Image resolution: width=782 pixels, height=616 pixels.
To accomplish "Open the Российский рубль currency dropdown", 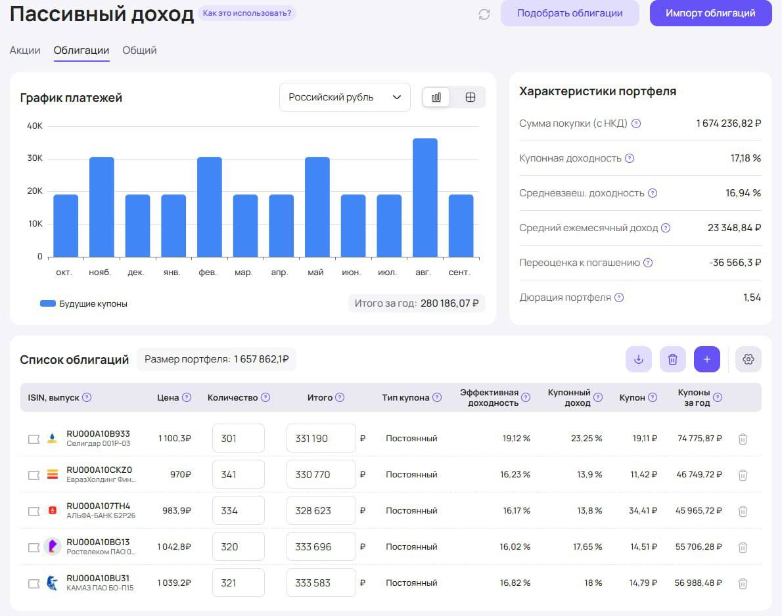I will point(344,97).
